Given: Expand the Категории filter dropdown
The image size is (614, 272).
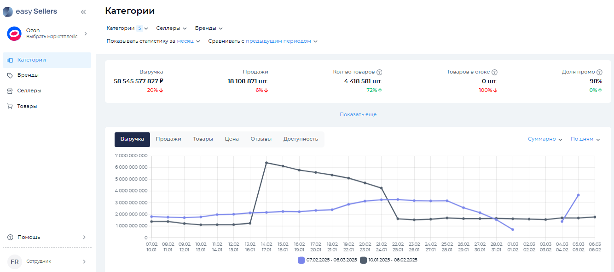Looking at the screenshot, I should tap(127, 28).
